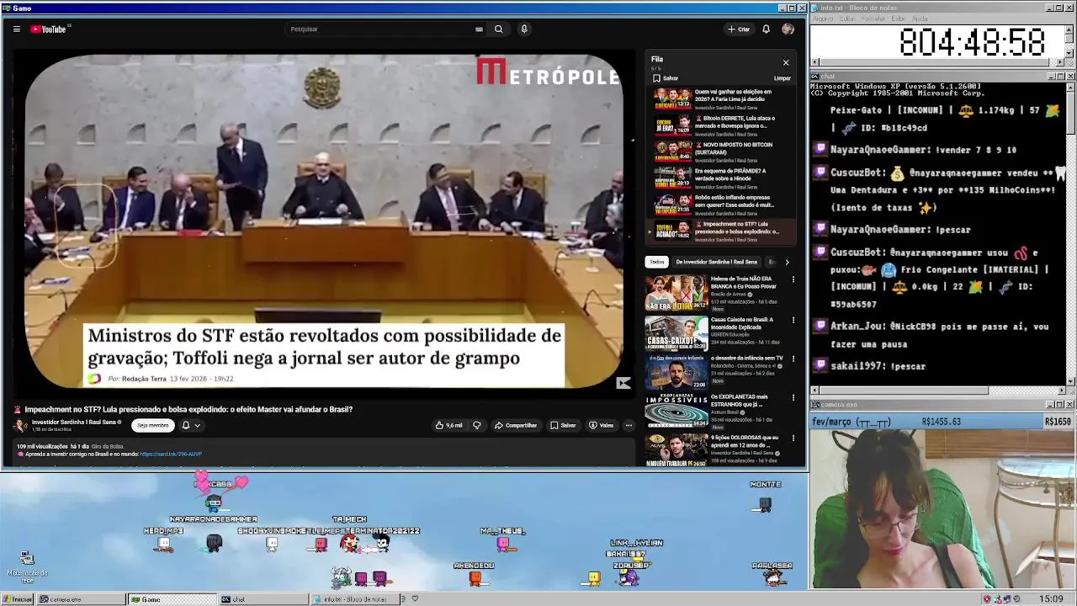Open the YouTube hamburger guide menu
Screen dimensions: 1077x606
point(16,29)
